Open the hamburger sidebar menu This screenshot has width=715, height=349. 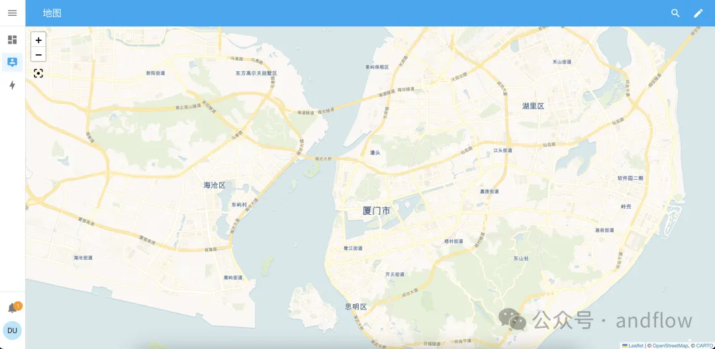13,13
